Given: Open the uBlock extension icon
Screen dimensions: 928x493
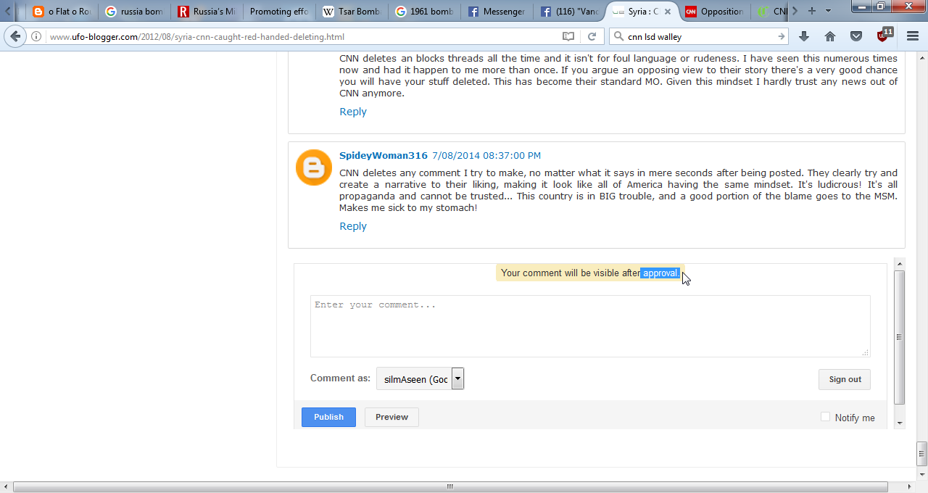Looking at the screenshot, I should (x=884, y=35).
